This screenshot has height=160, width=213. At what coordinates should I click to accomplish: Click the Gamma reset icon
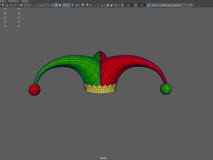coord(135,5)
